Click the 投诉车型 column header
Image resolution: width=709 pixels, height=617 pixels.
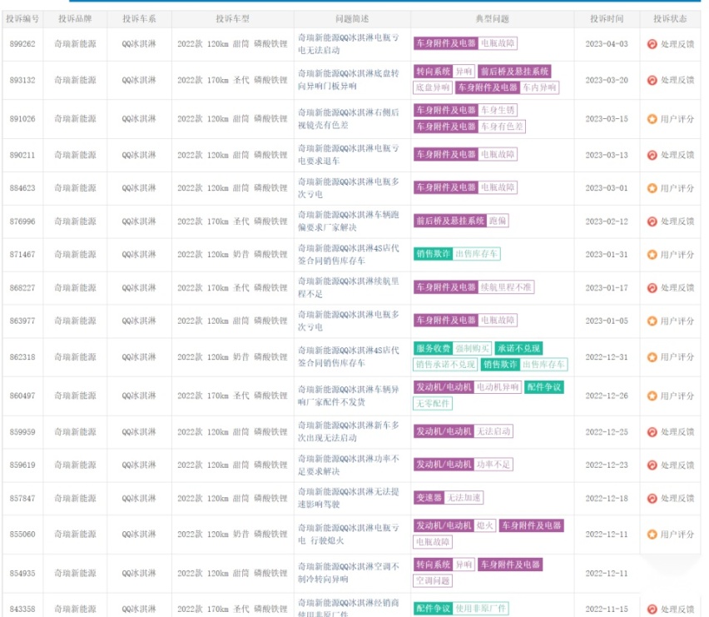click(232, 19)
